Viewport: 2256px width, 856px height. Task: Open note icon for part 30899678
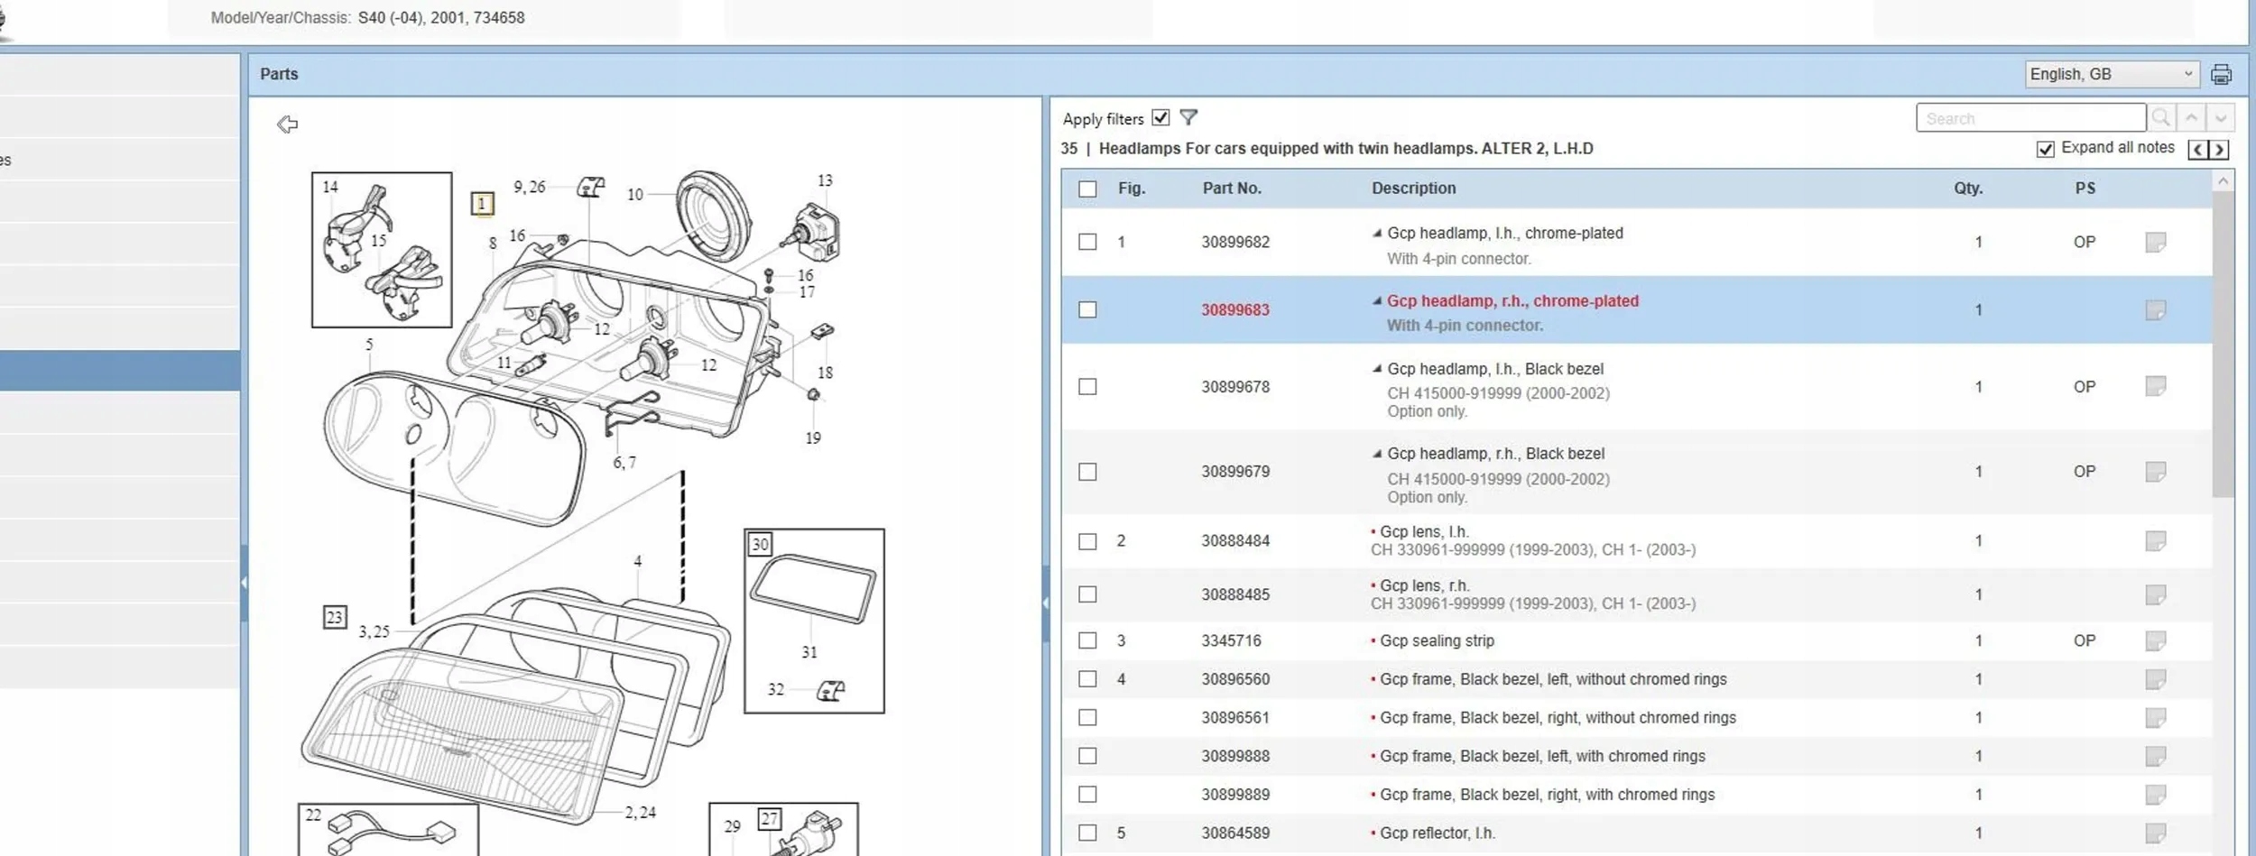[2155, 386]
